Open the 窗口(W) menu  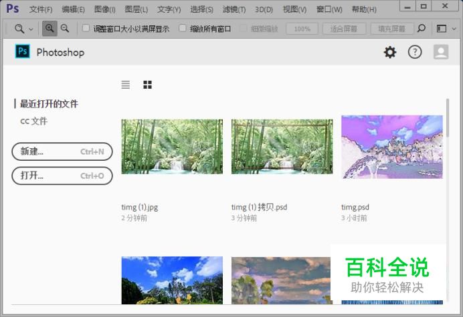329,10
